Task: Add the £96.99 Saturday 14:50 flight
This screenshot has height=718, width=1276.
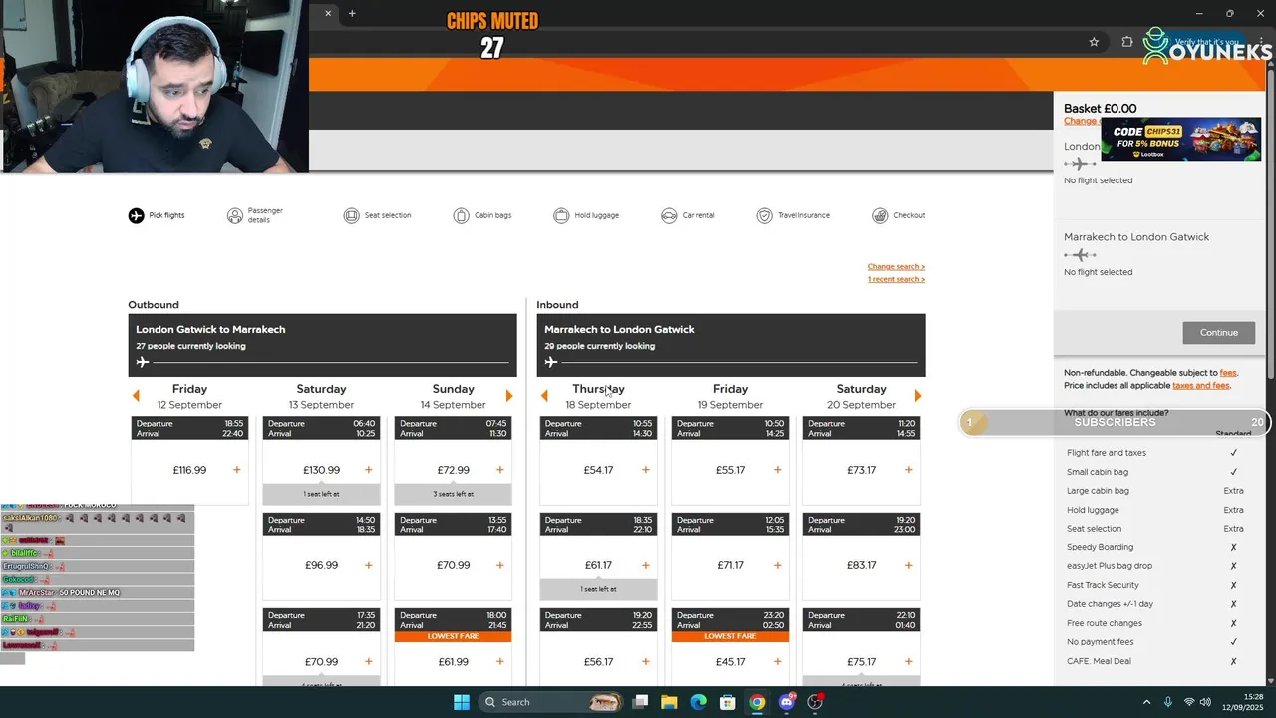Action: click(368, 565)
